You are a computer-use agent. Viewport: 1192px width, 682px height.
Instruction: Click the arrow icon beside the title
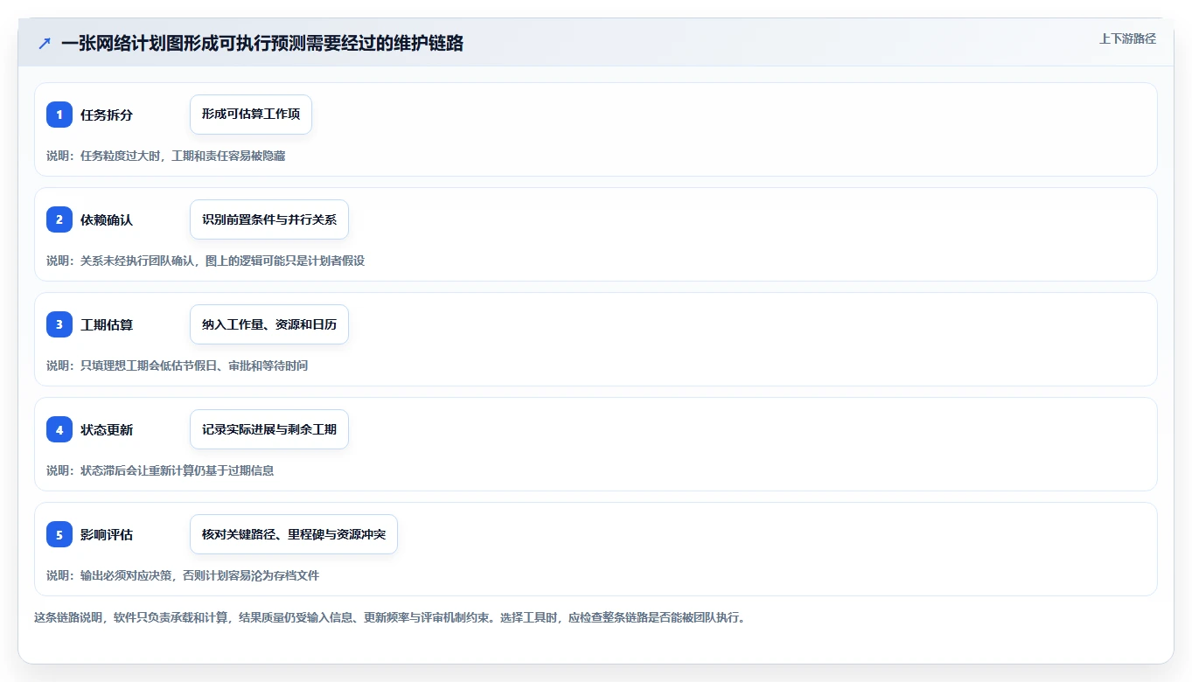pyautogui.click(x=45, y=43)
